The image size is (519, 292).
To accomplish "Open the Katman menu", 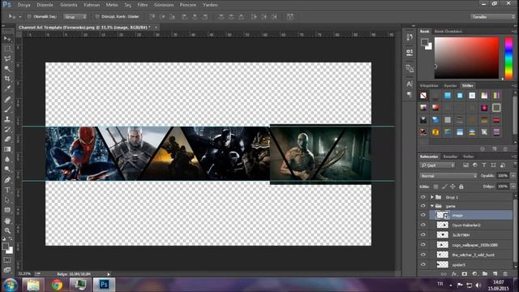I will point(92,5).
